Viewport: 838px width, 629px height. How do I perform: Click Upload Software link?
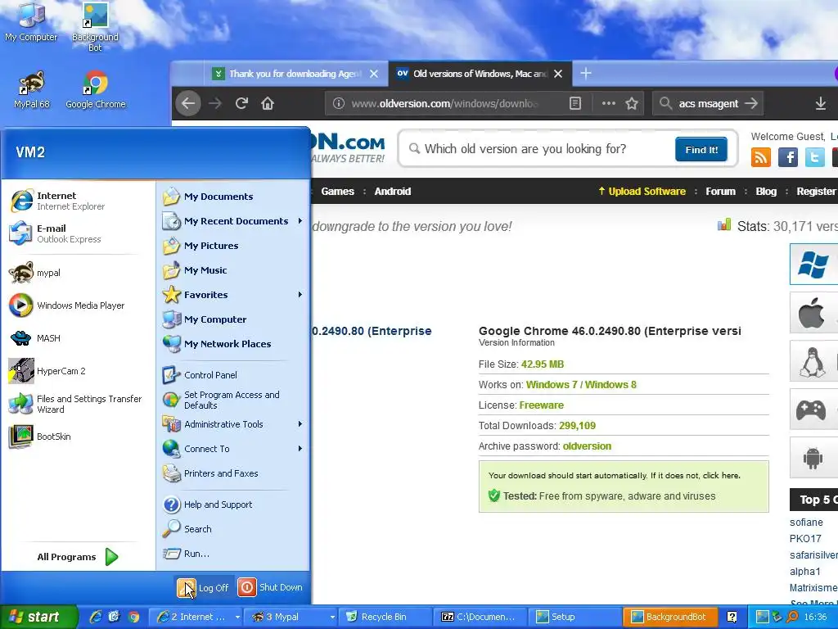coord(642,192)
